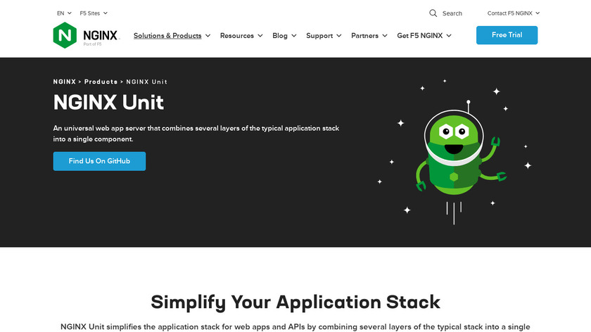This screenshot has height=332, width=591.
Task: Click the Search field text
Action: click(x=452, y=13)
